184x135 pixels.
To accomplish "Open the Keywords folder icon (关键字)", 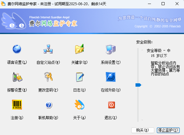I will point(79,49).
